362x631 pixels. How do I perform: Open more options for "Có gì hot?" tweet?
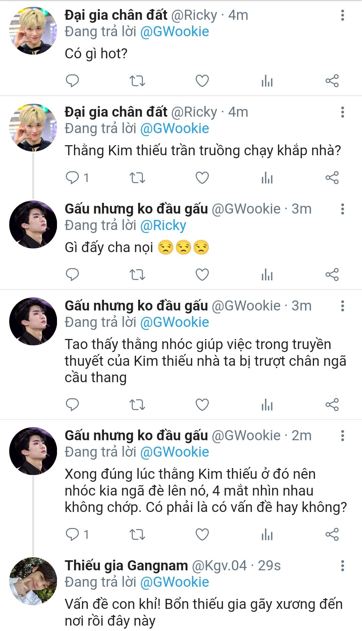(x=342, y=15)
